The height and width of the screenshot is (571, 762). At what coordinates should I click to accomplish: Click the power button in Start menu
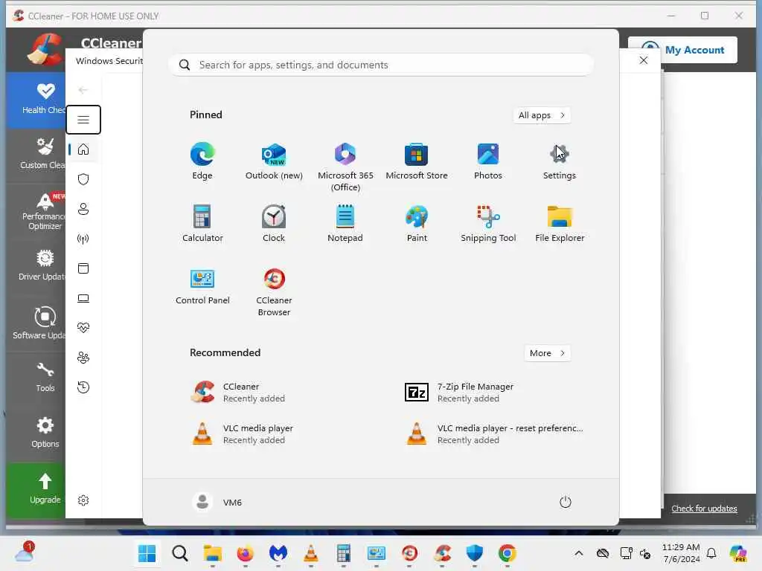(x=566, y=502)
